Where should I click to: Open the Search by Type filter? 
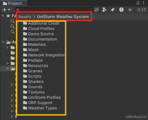coord(104,10)
